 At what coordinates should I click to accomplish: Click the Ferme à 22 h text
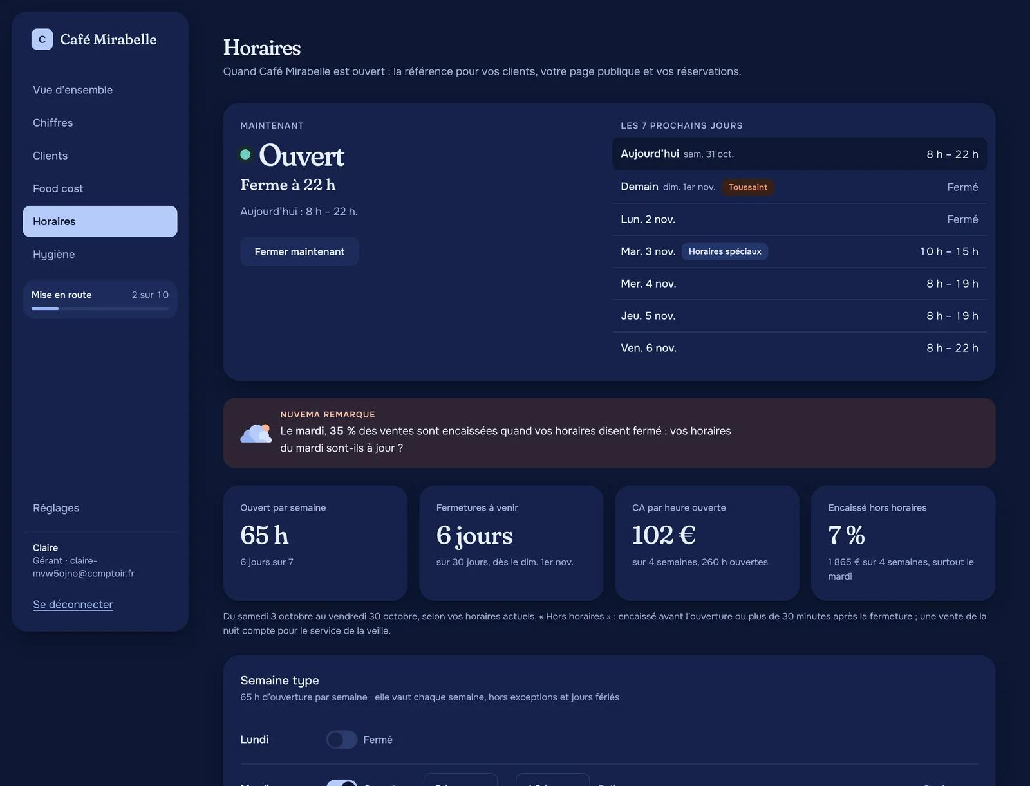288,185
